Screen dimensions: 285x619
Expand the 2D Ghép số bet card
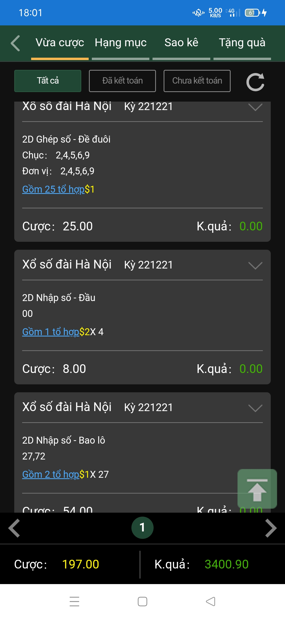[x=255, y=107]
